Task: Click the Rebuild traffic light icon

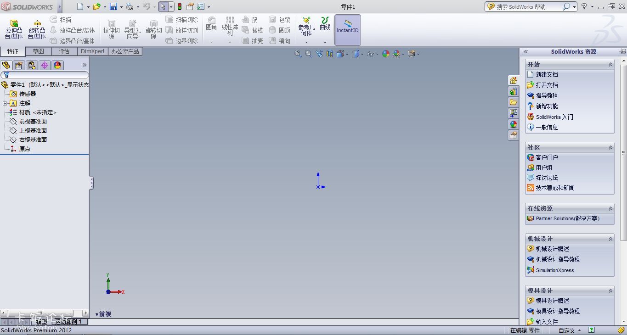Action: (179, 6)
